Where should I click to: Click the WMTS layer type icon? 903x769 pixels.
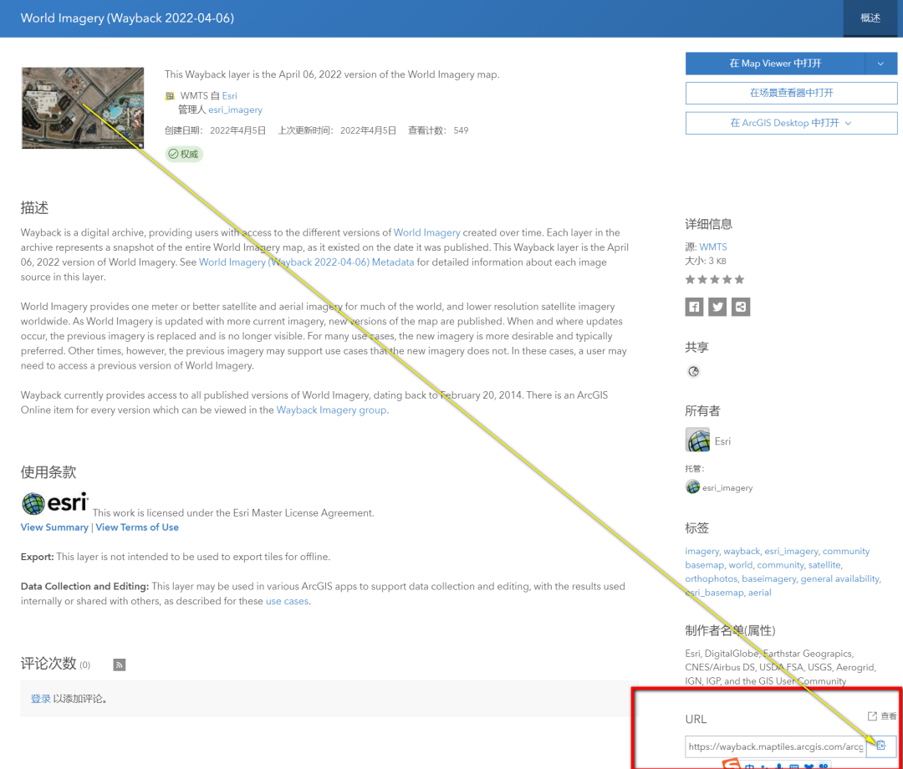pos(170,96)
